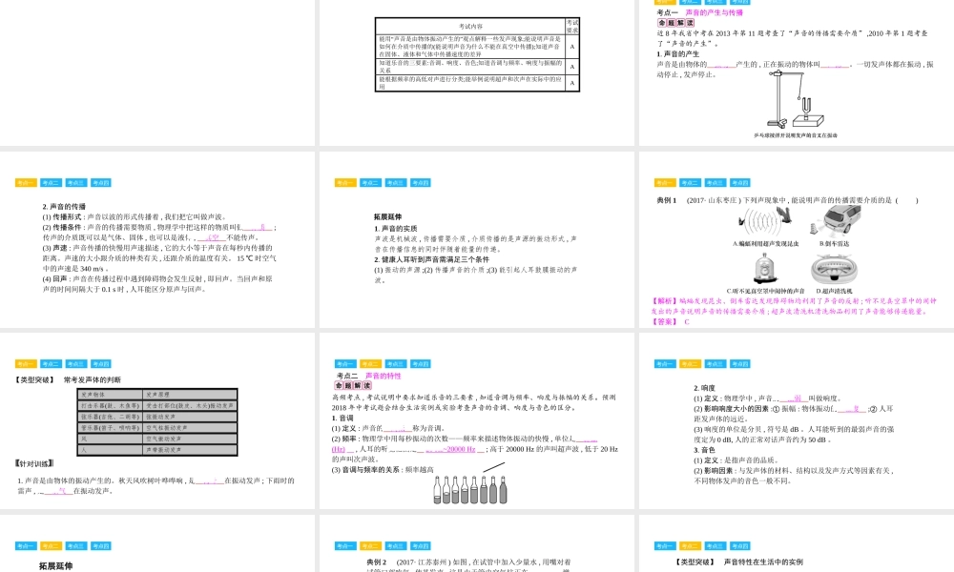954x572 pixels.
Task: Select 考点二 tab on 常考发声体的判断 slide
Action: click(x=51, y=364)
